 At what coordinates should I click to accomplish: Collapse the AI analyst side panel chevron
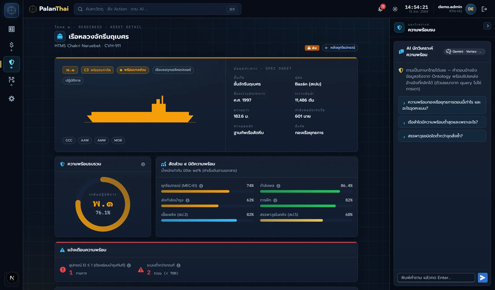point(487,26)
